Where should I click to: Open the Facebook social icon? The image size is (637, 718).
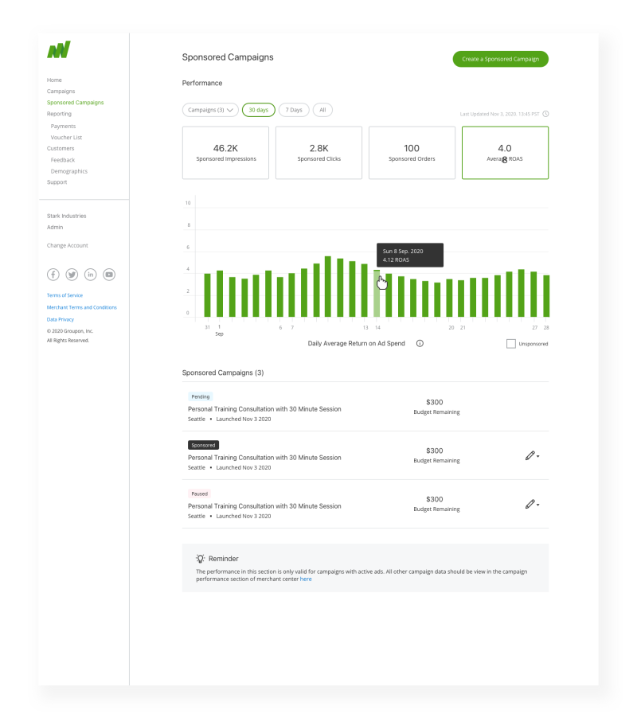click(x=53, y=275)
